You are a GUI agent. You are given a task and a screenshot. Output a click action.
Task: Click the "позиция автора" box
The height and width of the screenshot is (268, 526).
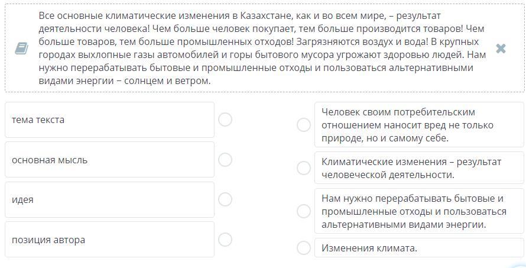click(x=109, y=240)
